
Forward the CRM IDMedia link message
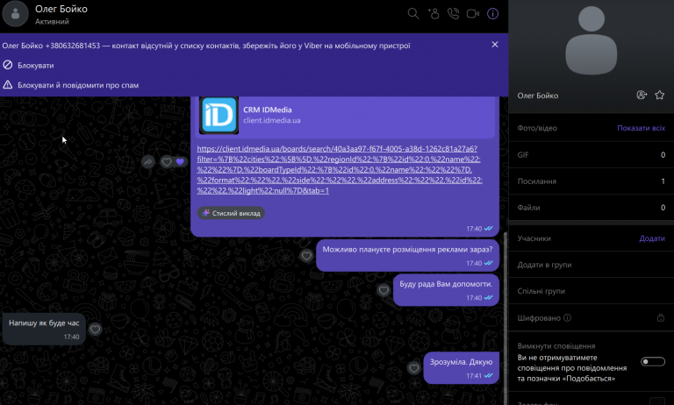click(147, 162)
